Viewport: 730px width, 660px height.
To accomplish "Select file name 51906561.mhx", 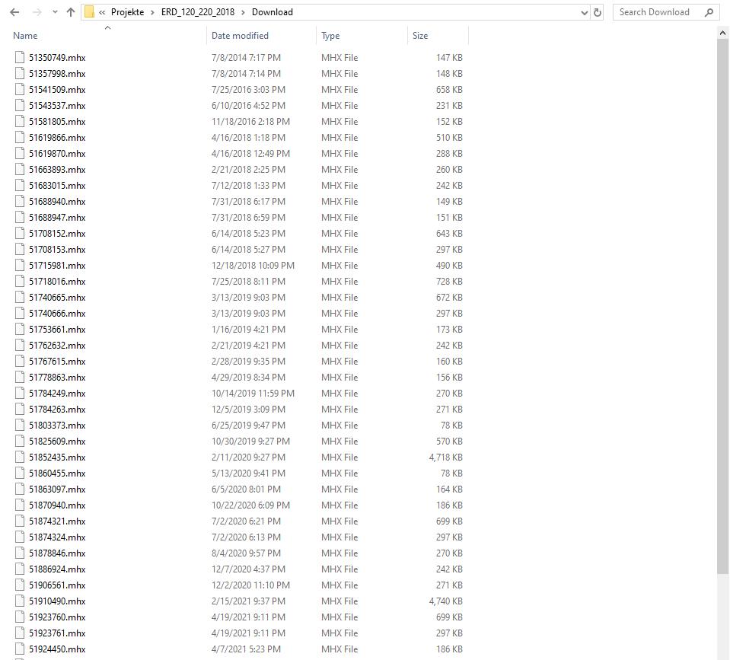I will pyautogui.click(x=57, y=585).
